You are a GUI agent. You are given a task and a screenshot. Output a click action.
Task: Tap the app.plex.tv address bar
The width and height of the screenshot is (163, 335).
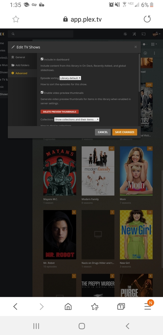click(82, 19)
